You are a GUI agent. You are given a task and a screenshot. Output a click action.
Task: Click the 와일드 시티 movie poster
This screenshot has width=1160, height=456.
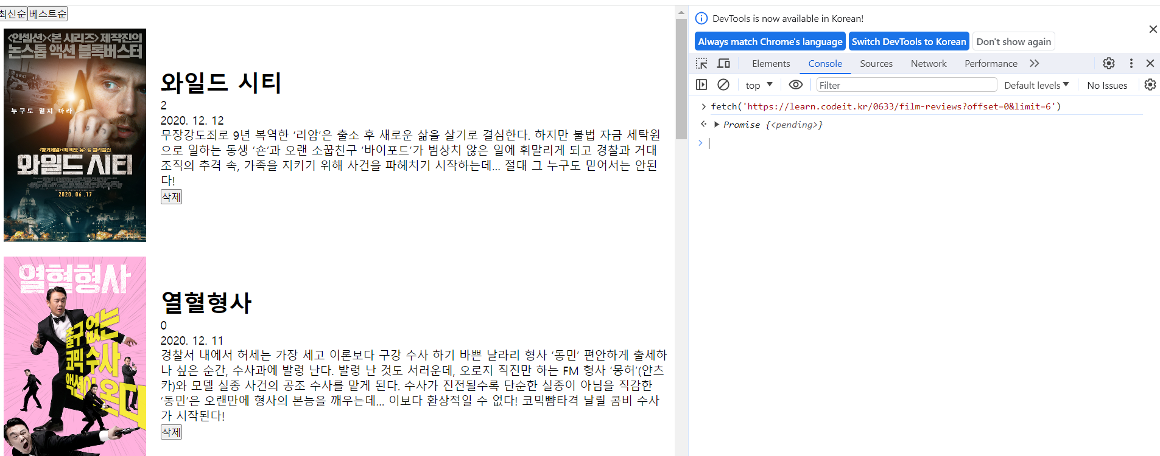[x=75, y=135]
